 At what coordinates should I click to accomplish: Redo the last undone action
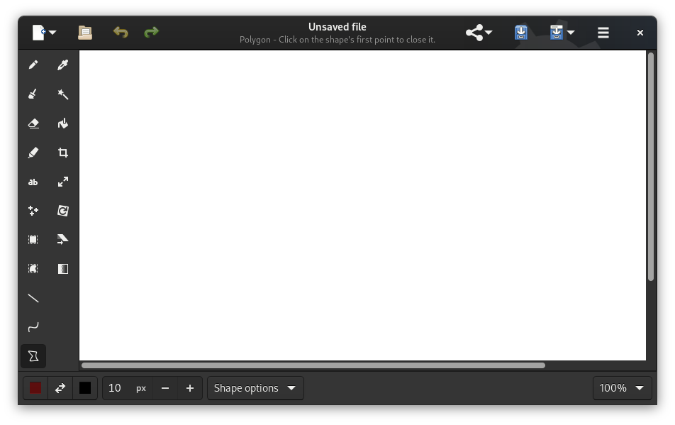[x=152, y=33]
